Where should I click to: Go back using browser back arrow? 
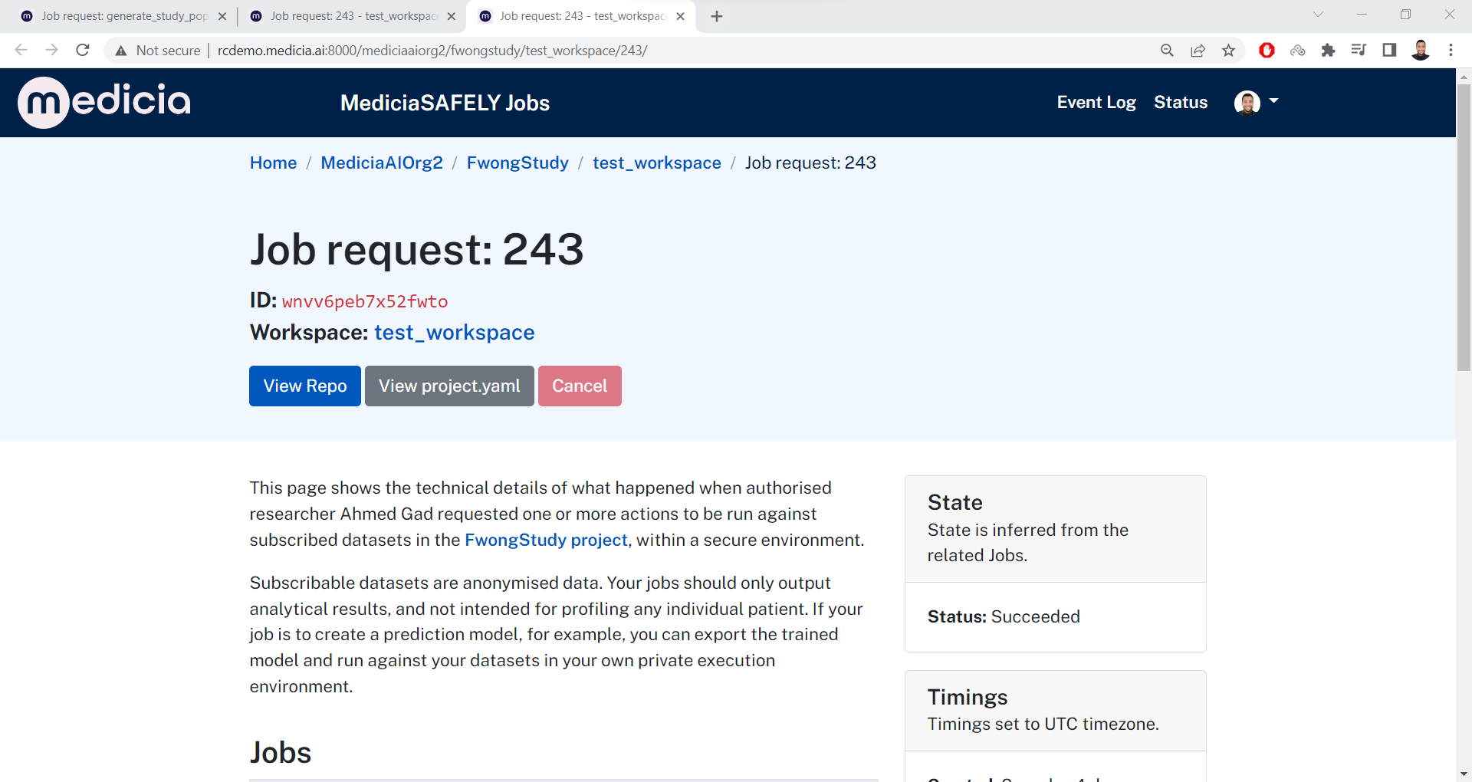coord(21,50)
